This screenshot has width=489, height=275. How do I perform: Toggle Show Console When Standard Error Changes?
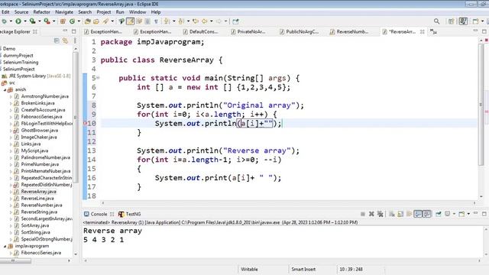click(x=427, y=214)
